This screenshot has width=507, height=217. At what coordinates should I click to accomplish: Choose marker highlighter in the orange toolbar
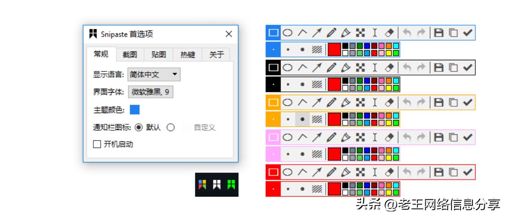tap(346, 103)
